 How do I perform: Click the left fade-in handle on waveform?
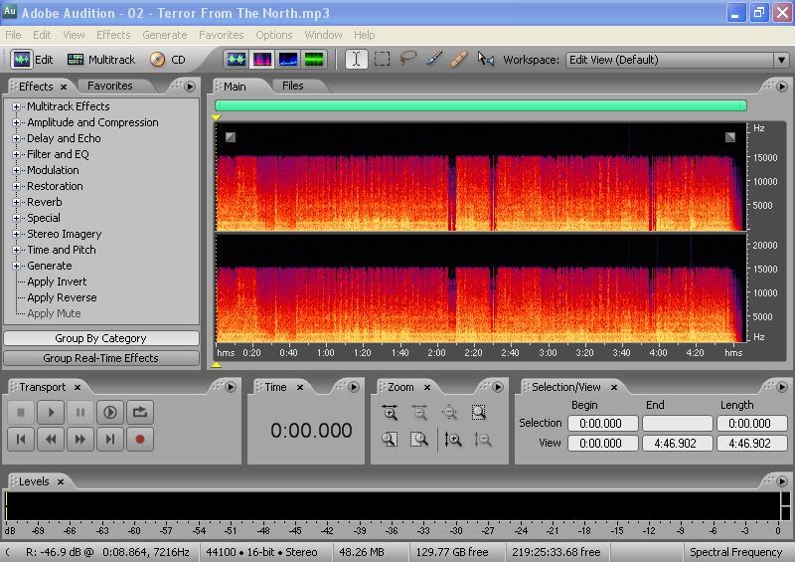click(231, 137)
